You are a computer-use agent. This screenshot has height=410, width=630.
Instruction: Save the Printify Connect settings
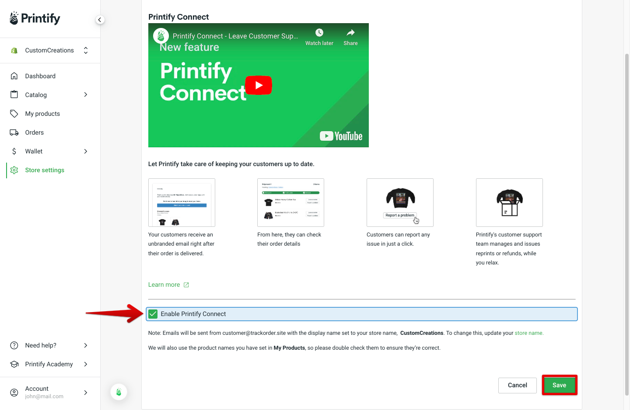[560, 385]
